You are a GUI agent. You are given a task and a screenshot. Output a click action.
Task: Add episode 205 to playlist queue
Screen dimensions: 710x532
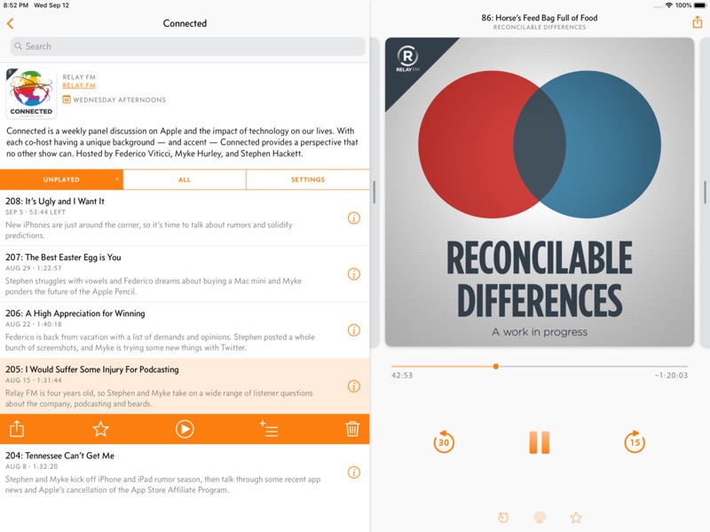(269, 429)
